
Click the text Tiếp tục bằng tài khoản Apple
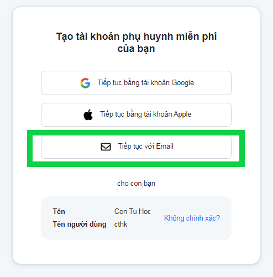click(146, 114)
